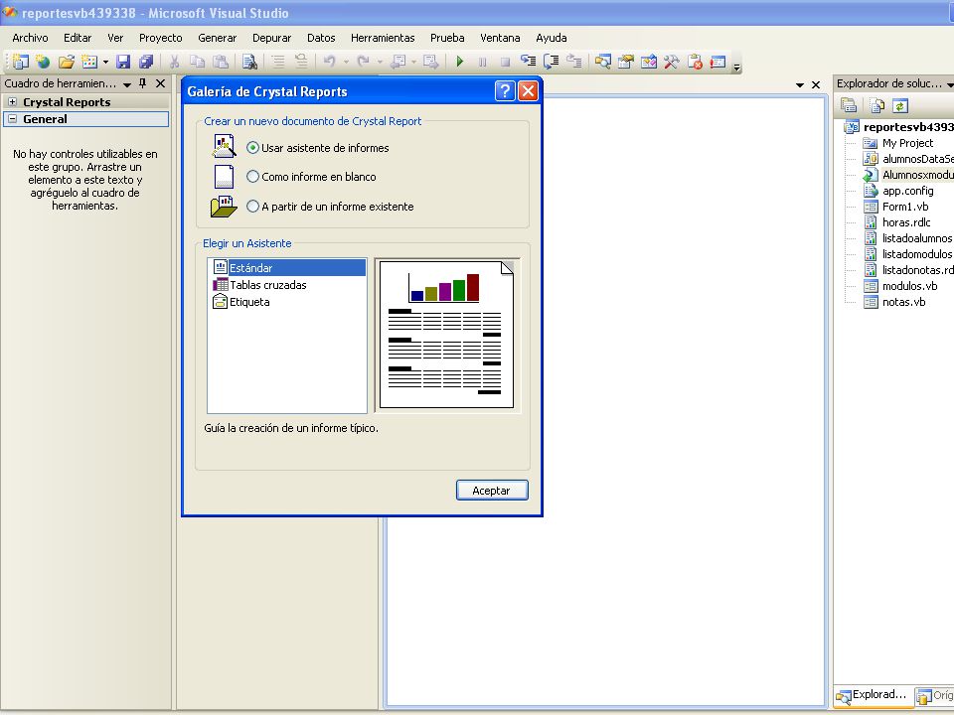Select 'A partir de un informe existente' option
Screen dimensions: 954x715
[252, 207]
